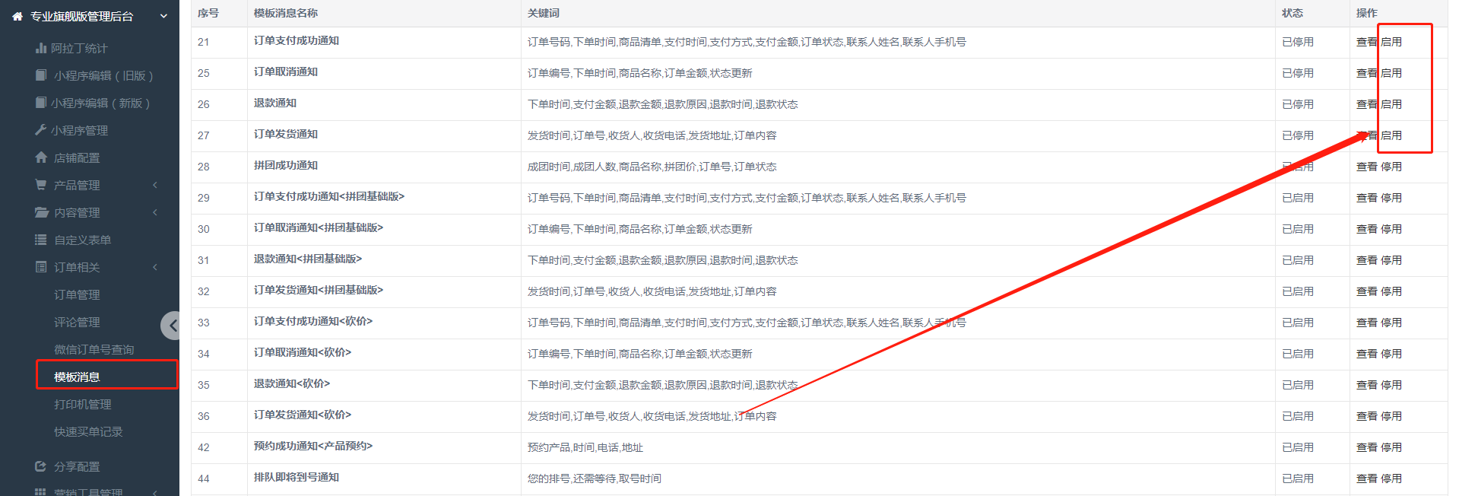Click the list icon for 自定义表单
This screenshot has height=496, width=1459.
tap(41, 240)
